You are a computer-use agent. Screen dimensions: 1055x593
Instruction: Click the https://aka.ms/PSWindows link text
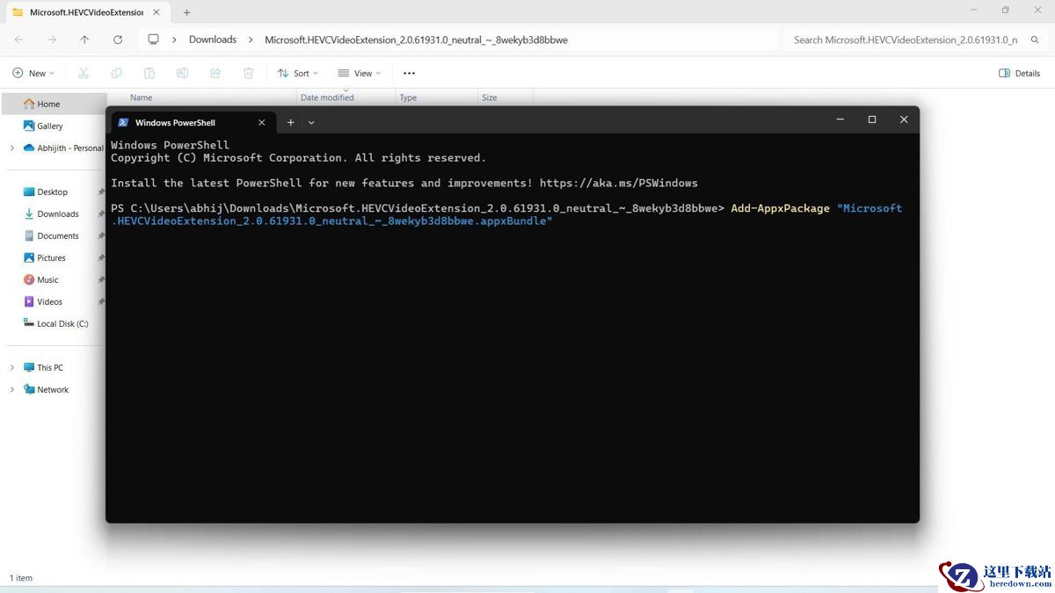coord(618,183)
